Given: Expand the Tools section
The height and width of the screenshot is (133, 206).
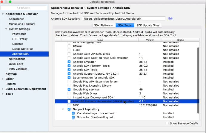Looking at the screenshot, I should (x=3, y=94).
